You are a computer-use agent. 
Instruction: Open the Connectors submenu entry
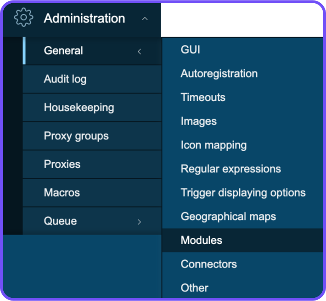242,264
